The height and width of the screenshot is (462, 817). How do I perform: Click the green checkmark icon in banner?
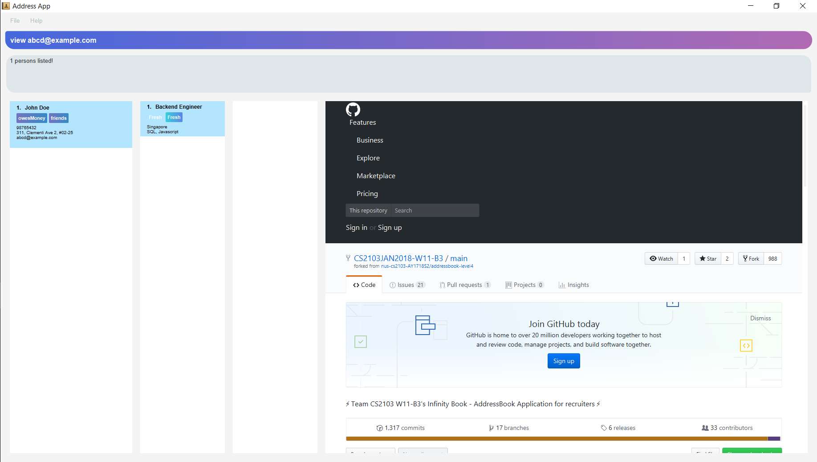coord(361,342)
